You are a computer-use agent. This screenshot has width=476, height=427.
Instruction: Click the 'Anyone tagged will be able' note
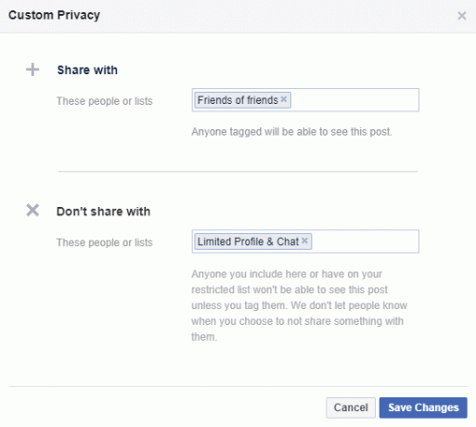(x=291, y=132)
